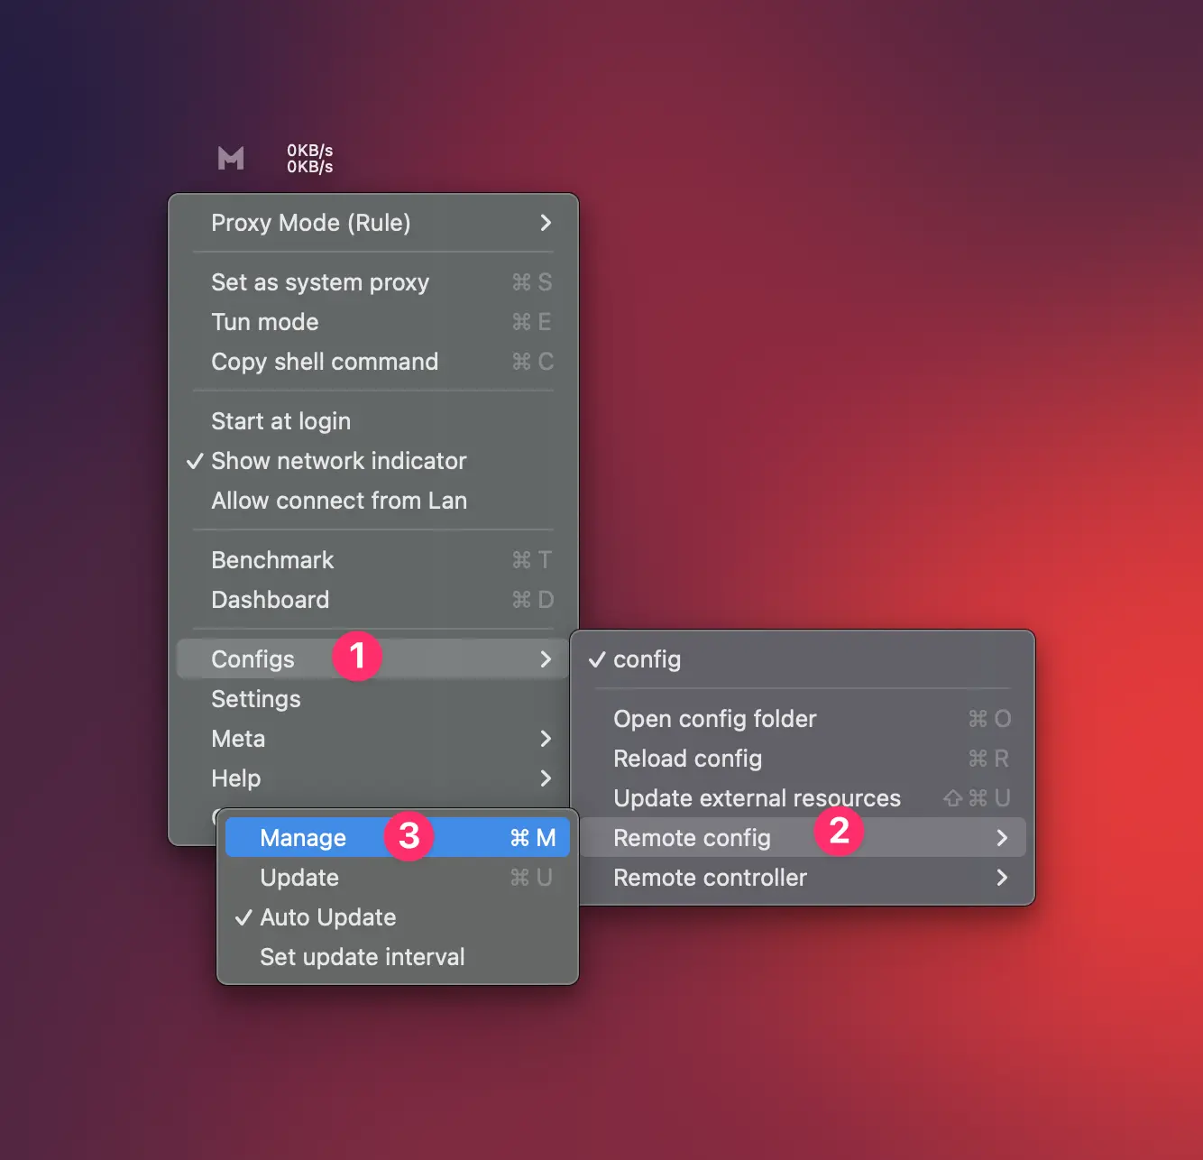Enable Start at login
1203x1160 pixels.
pyautogui.click(x=280, y=421)
